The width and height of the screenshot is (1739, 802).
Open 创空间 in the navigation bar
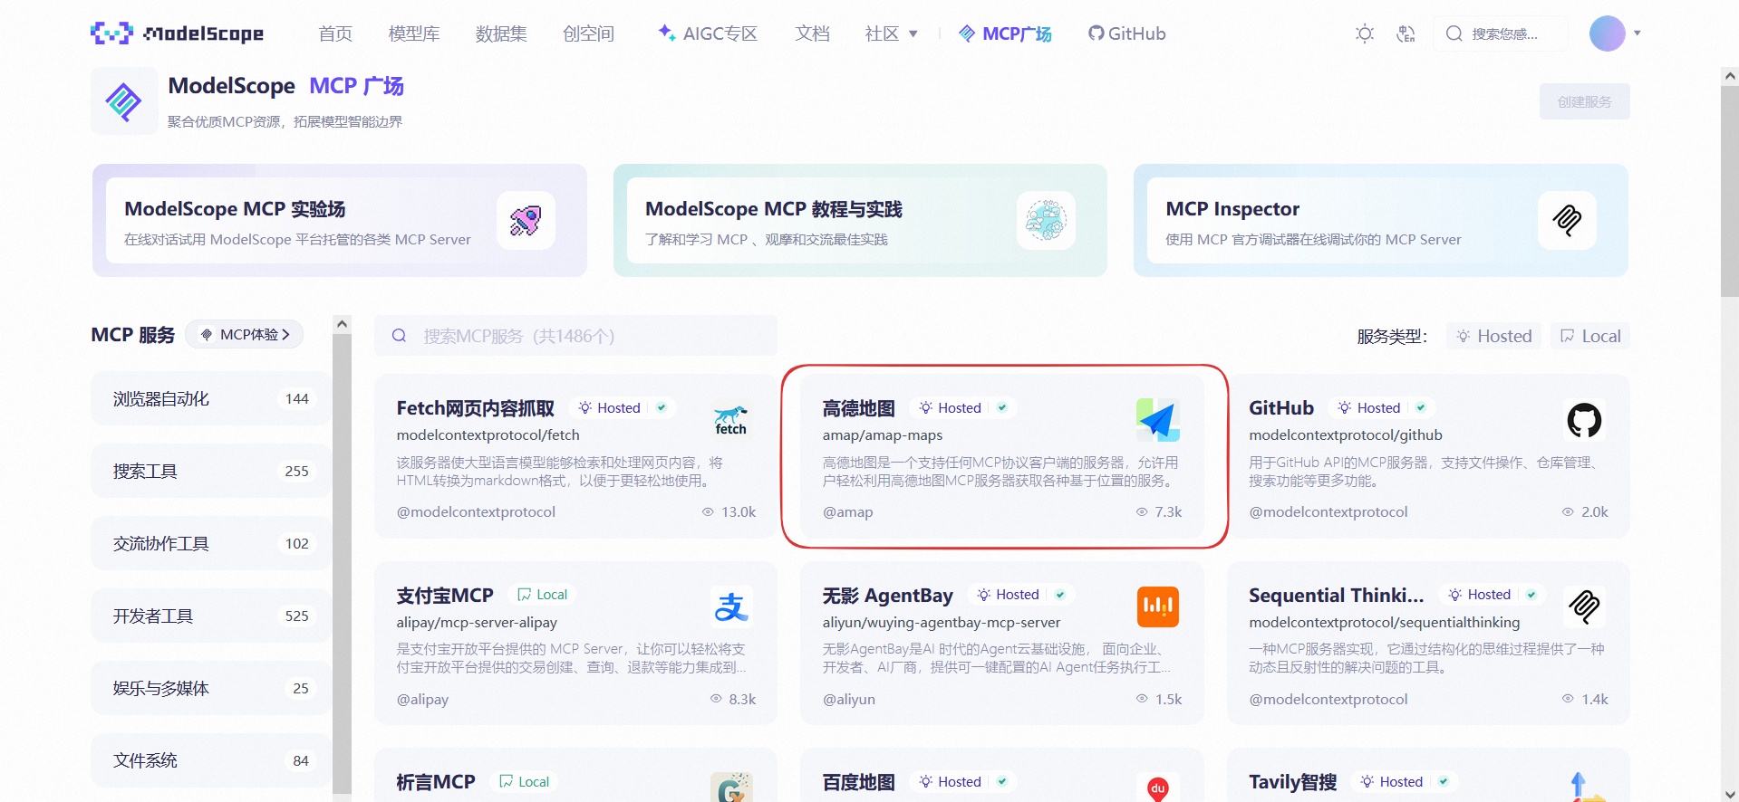[x=588, y=33]
